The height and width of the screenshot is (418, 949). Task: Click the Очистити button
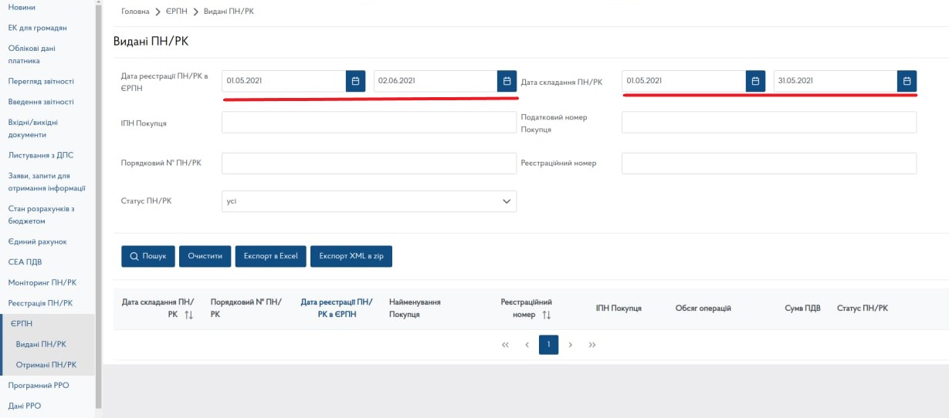tap(205, 256)
